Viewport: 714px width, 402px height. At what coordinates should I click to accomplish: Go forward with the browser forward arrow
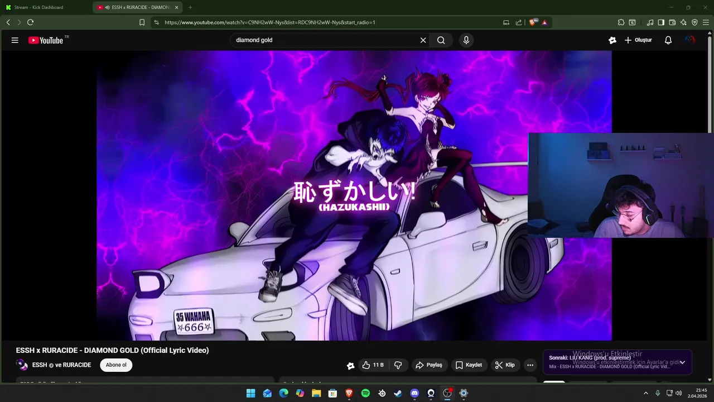tap(19, 22)
